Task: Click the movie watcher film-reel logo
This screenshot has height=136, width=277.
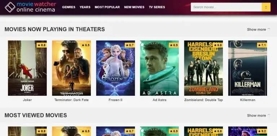Action: coord(10,7)
